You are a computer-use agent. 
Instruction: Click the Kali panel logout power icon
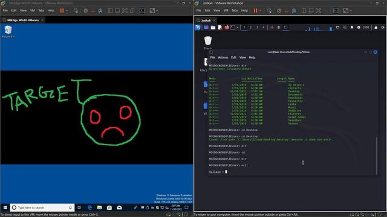point(383,27)
